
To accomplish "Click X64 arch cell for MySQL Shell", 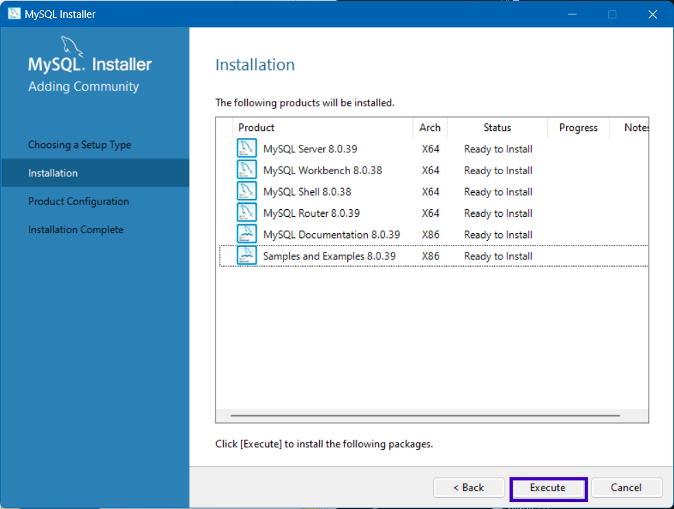I will 430,192.
